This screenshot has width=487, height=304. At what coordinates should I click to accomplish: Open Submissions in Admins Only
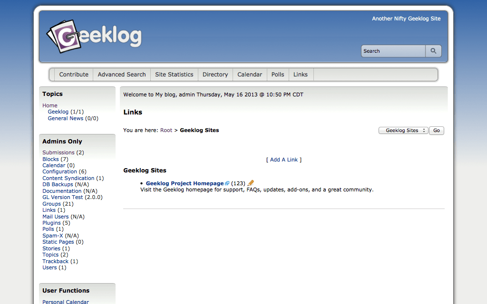58,152
